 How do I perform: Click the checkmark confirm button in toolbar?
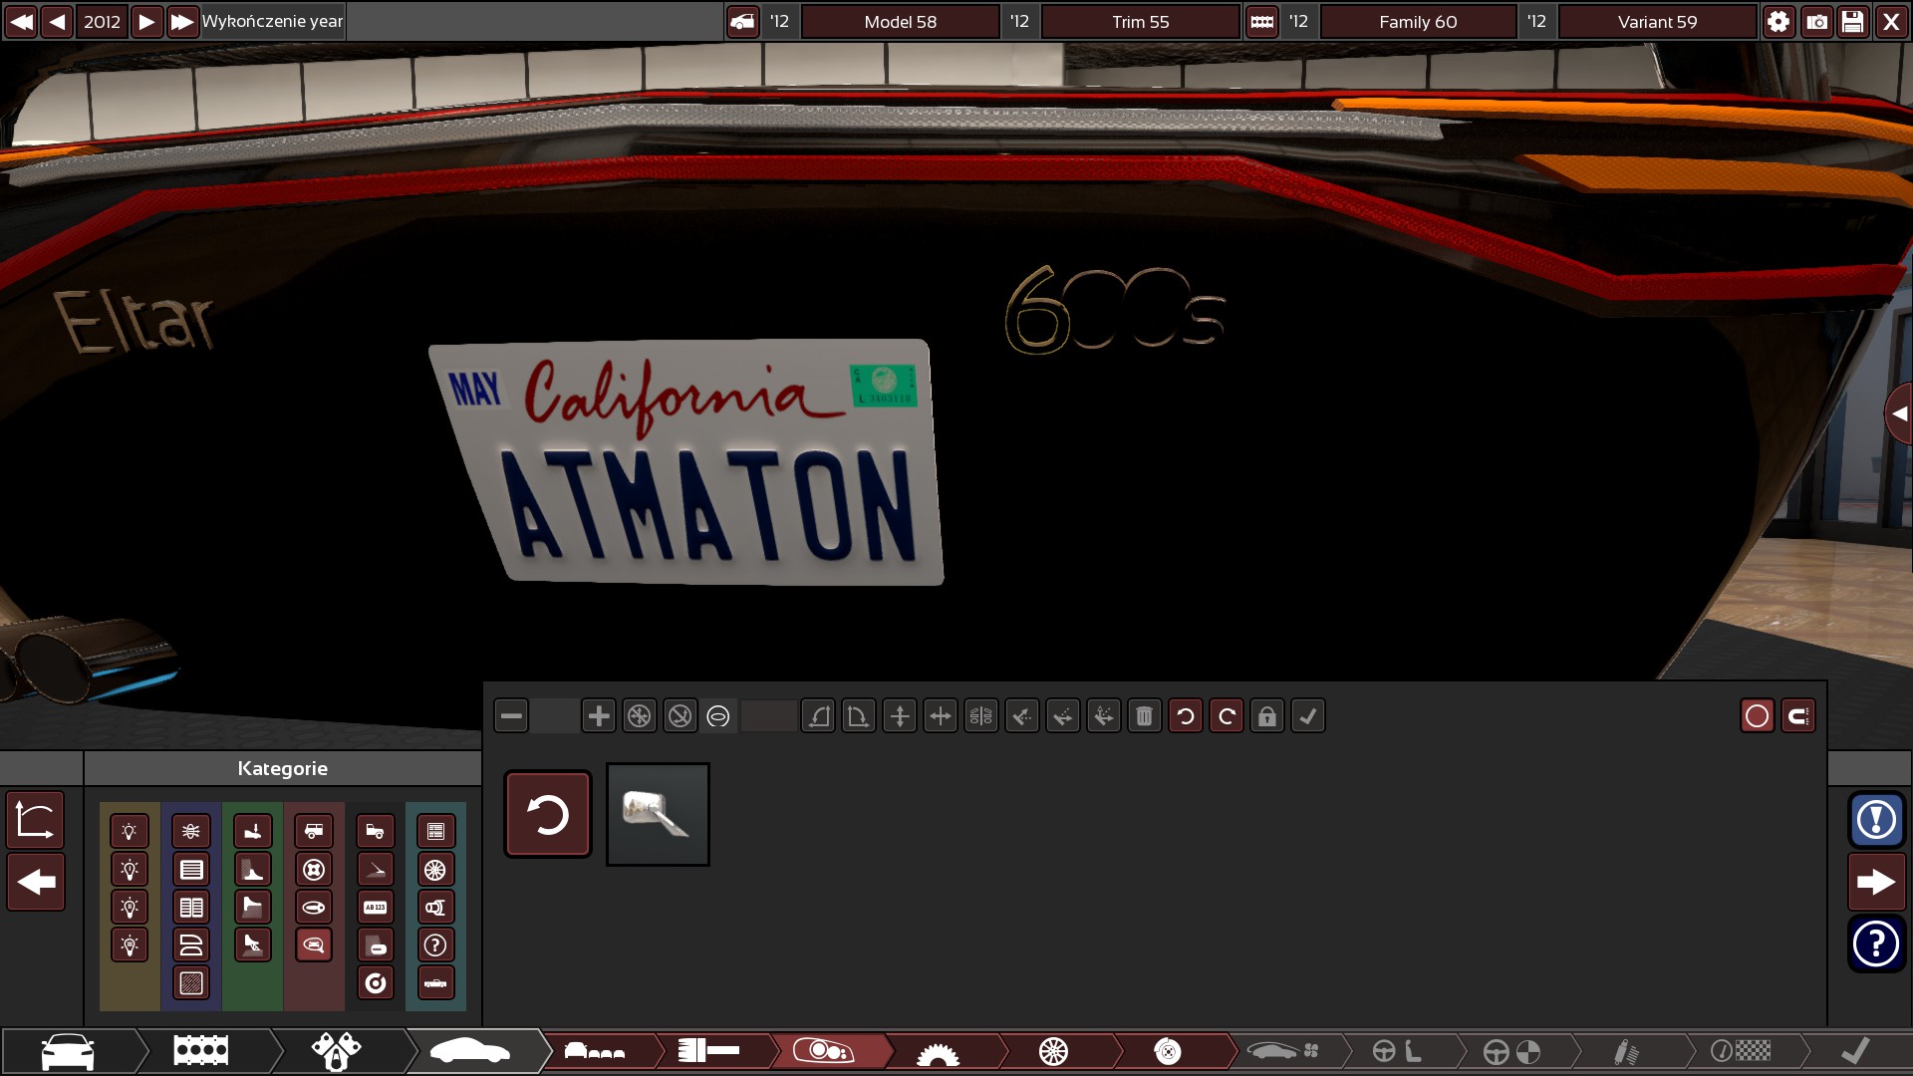coord(1308,715)
